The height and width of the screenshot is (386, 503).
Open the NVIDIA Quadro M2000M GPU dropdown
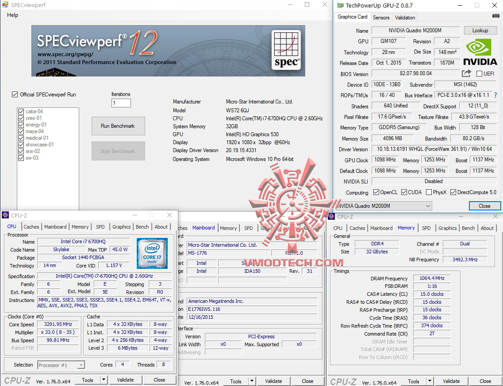point(384,206)
